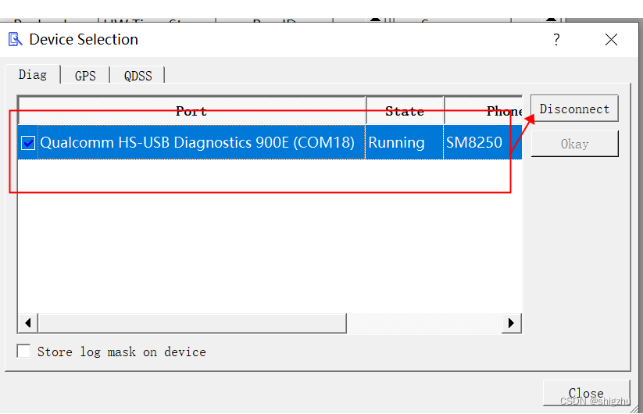The width and height of the screenshot is (643, 414).
Task: Click the Close button at bottom
Action: click(x=587, y=393)
